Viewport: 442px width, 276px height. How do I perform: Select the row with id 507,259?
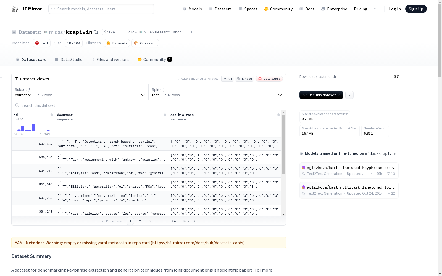[x=147, y=198]
